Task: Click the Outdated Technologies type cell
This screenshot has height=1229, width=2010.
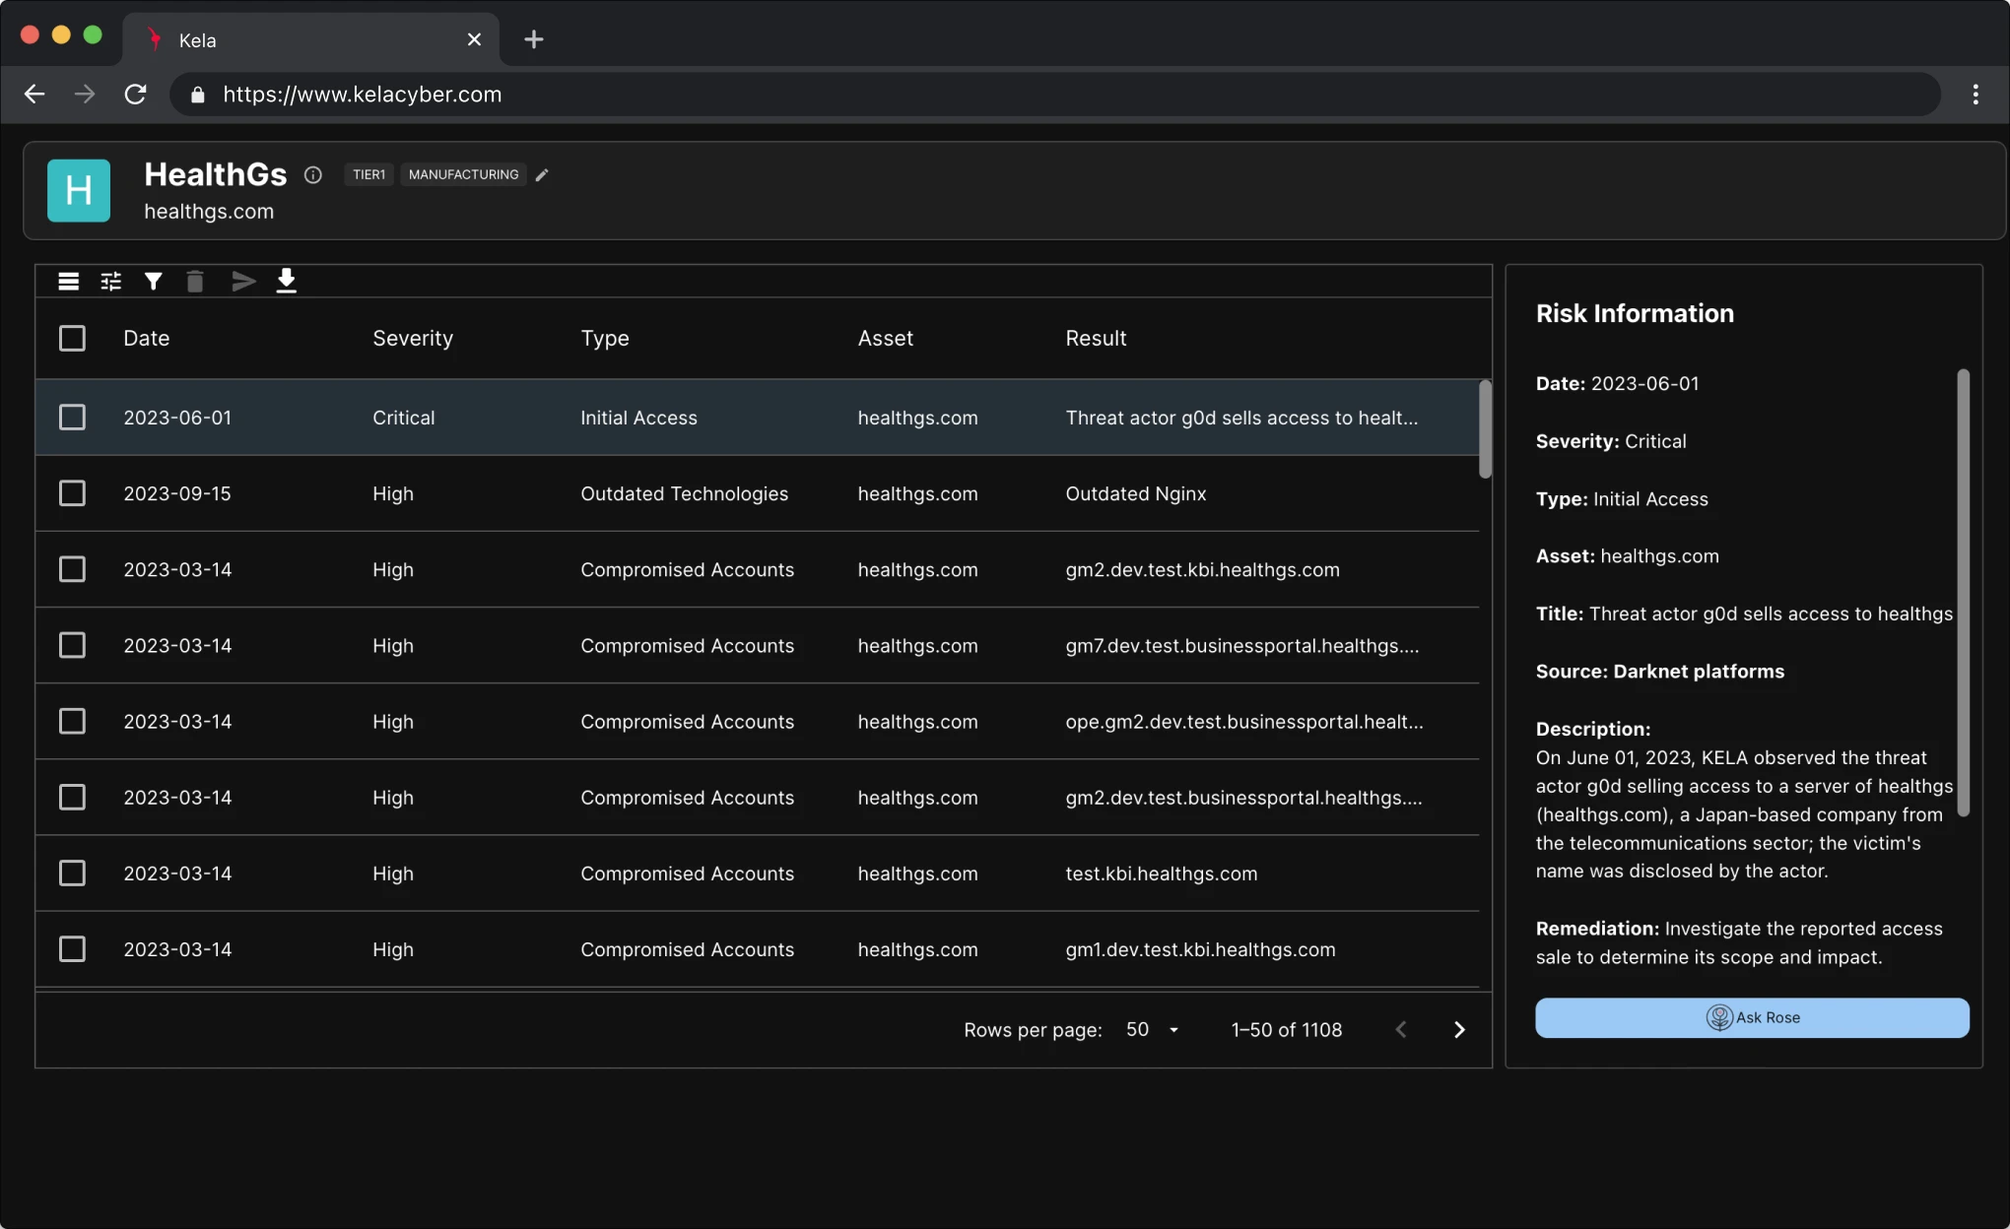Action: [x=684, y=493]
